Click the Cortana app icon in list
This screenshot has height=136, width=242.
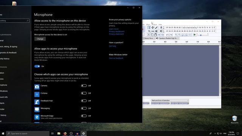(37, 94)
